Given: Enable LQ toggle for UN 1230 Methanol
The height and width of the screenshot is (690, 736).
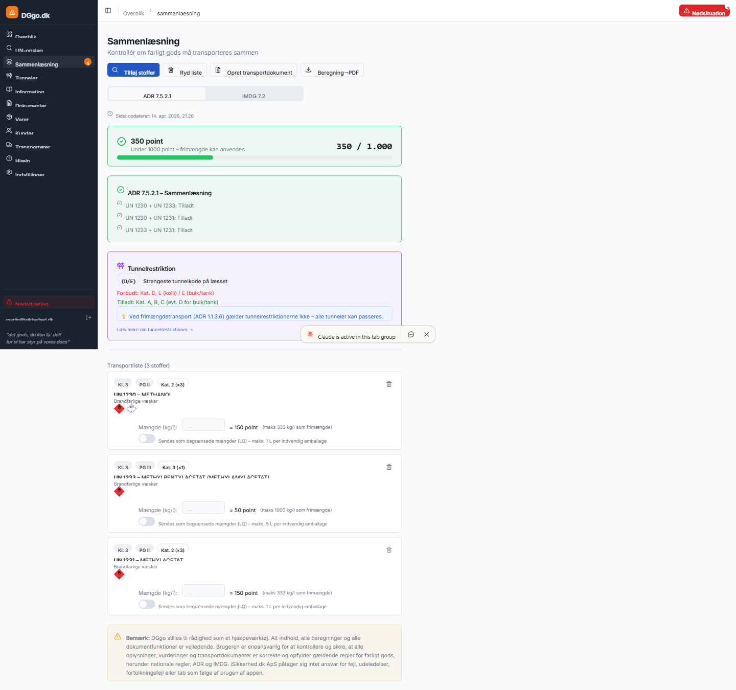Looking at the screenshot, I should (147, 439).
